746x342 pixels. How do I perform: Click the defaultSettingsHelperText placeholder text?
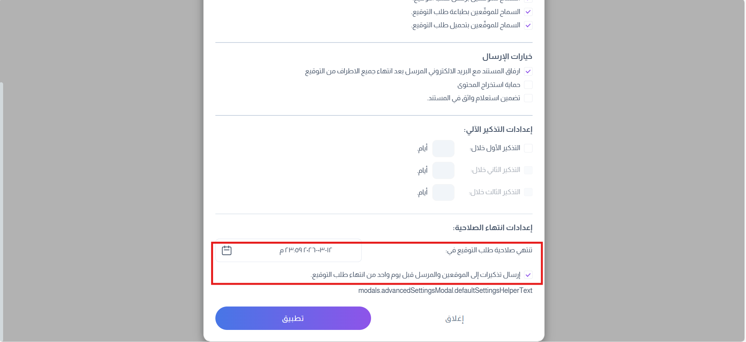445,291
